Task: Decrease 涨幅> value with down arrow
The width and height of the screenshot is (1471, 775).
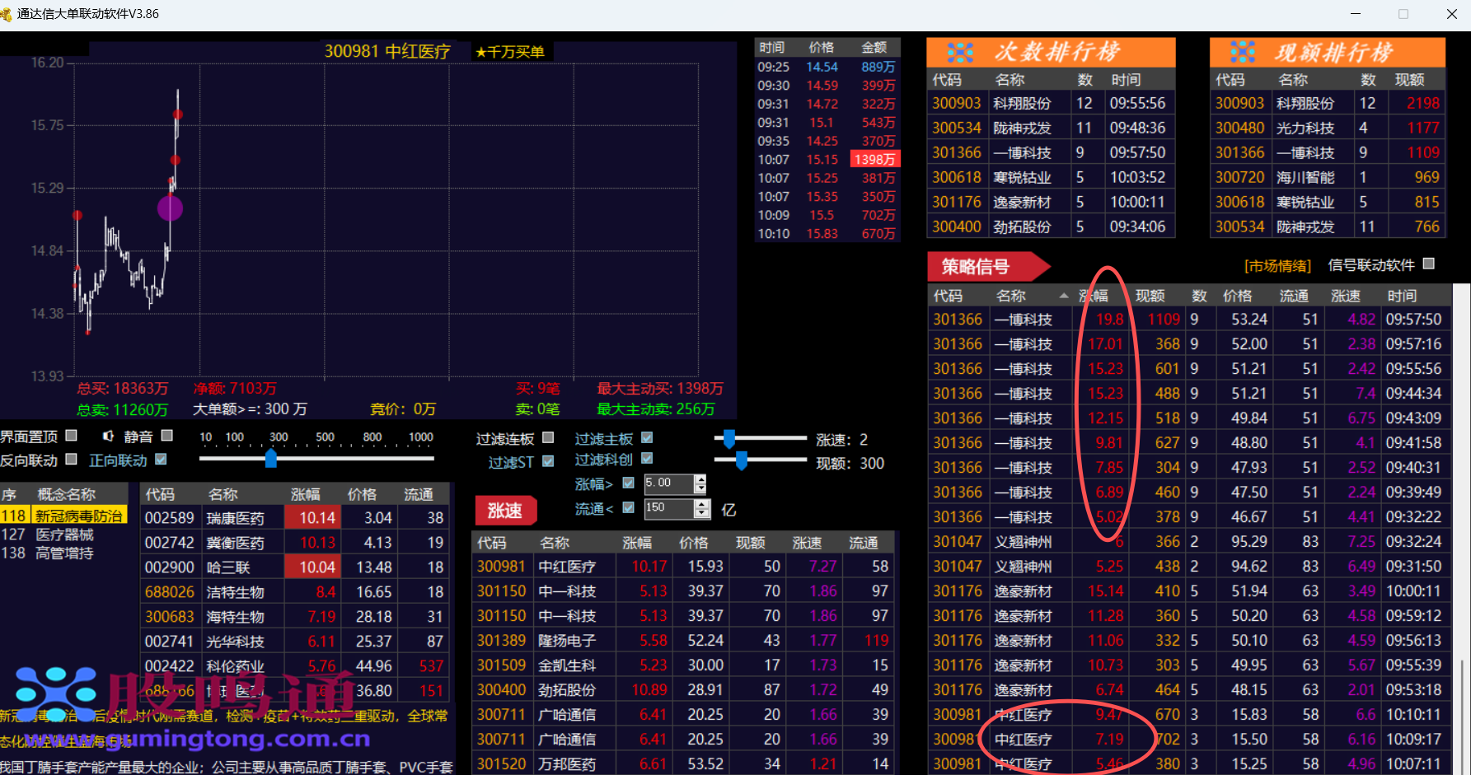Action: click(700, 488)
